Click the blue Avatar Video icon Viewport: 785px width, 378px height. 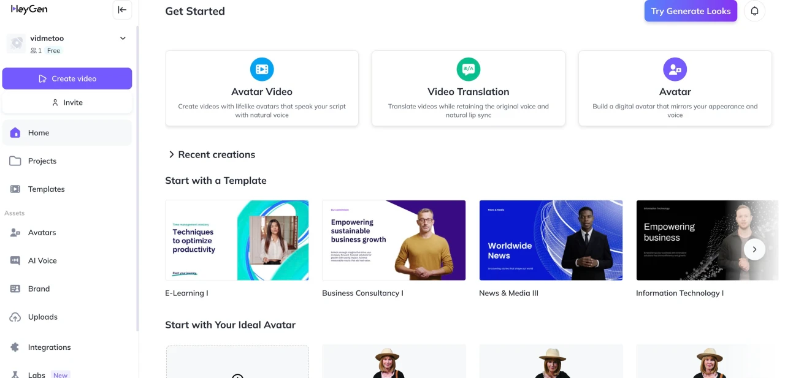coord(262,69)
